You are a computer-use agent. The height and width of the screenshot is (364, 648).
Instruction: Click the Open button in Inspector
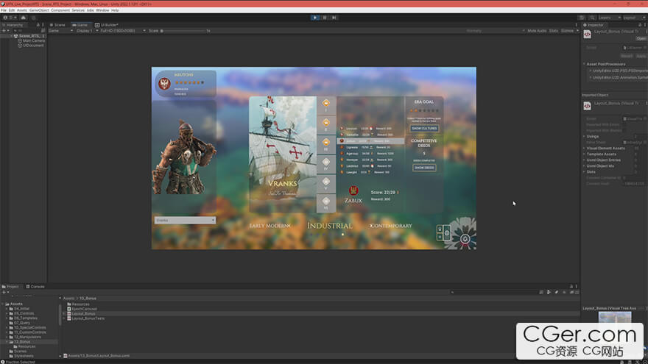[x=641, y=38]
